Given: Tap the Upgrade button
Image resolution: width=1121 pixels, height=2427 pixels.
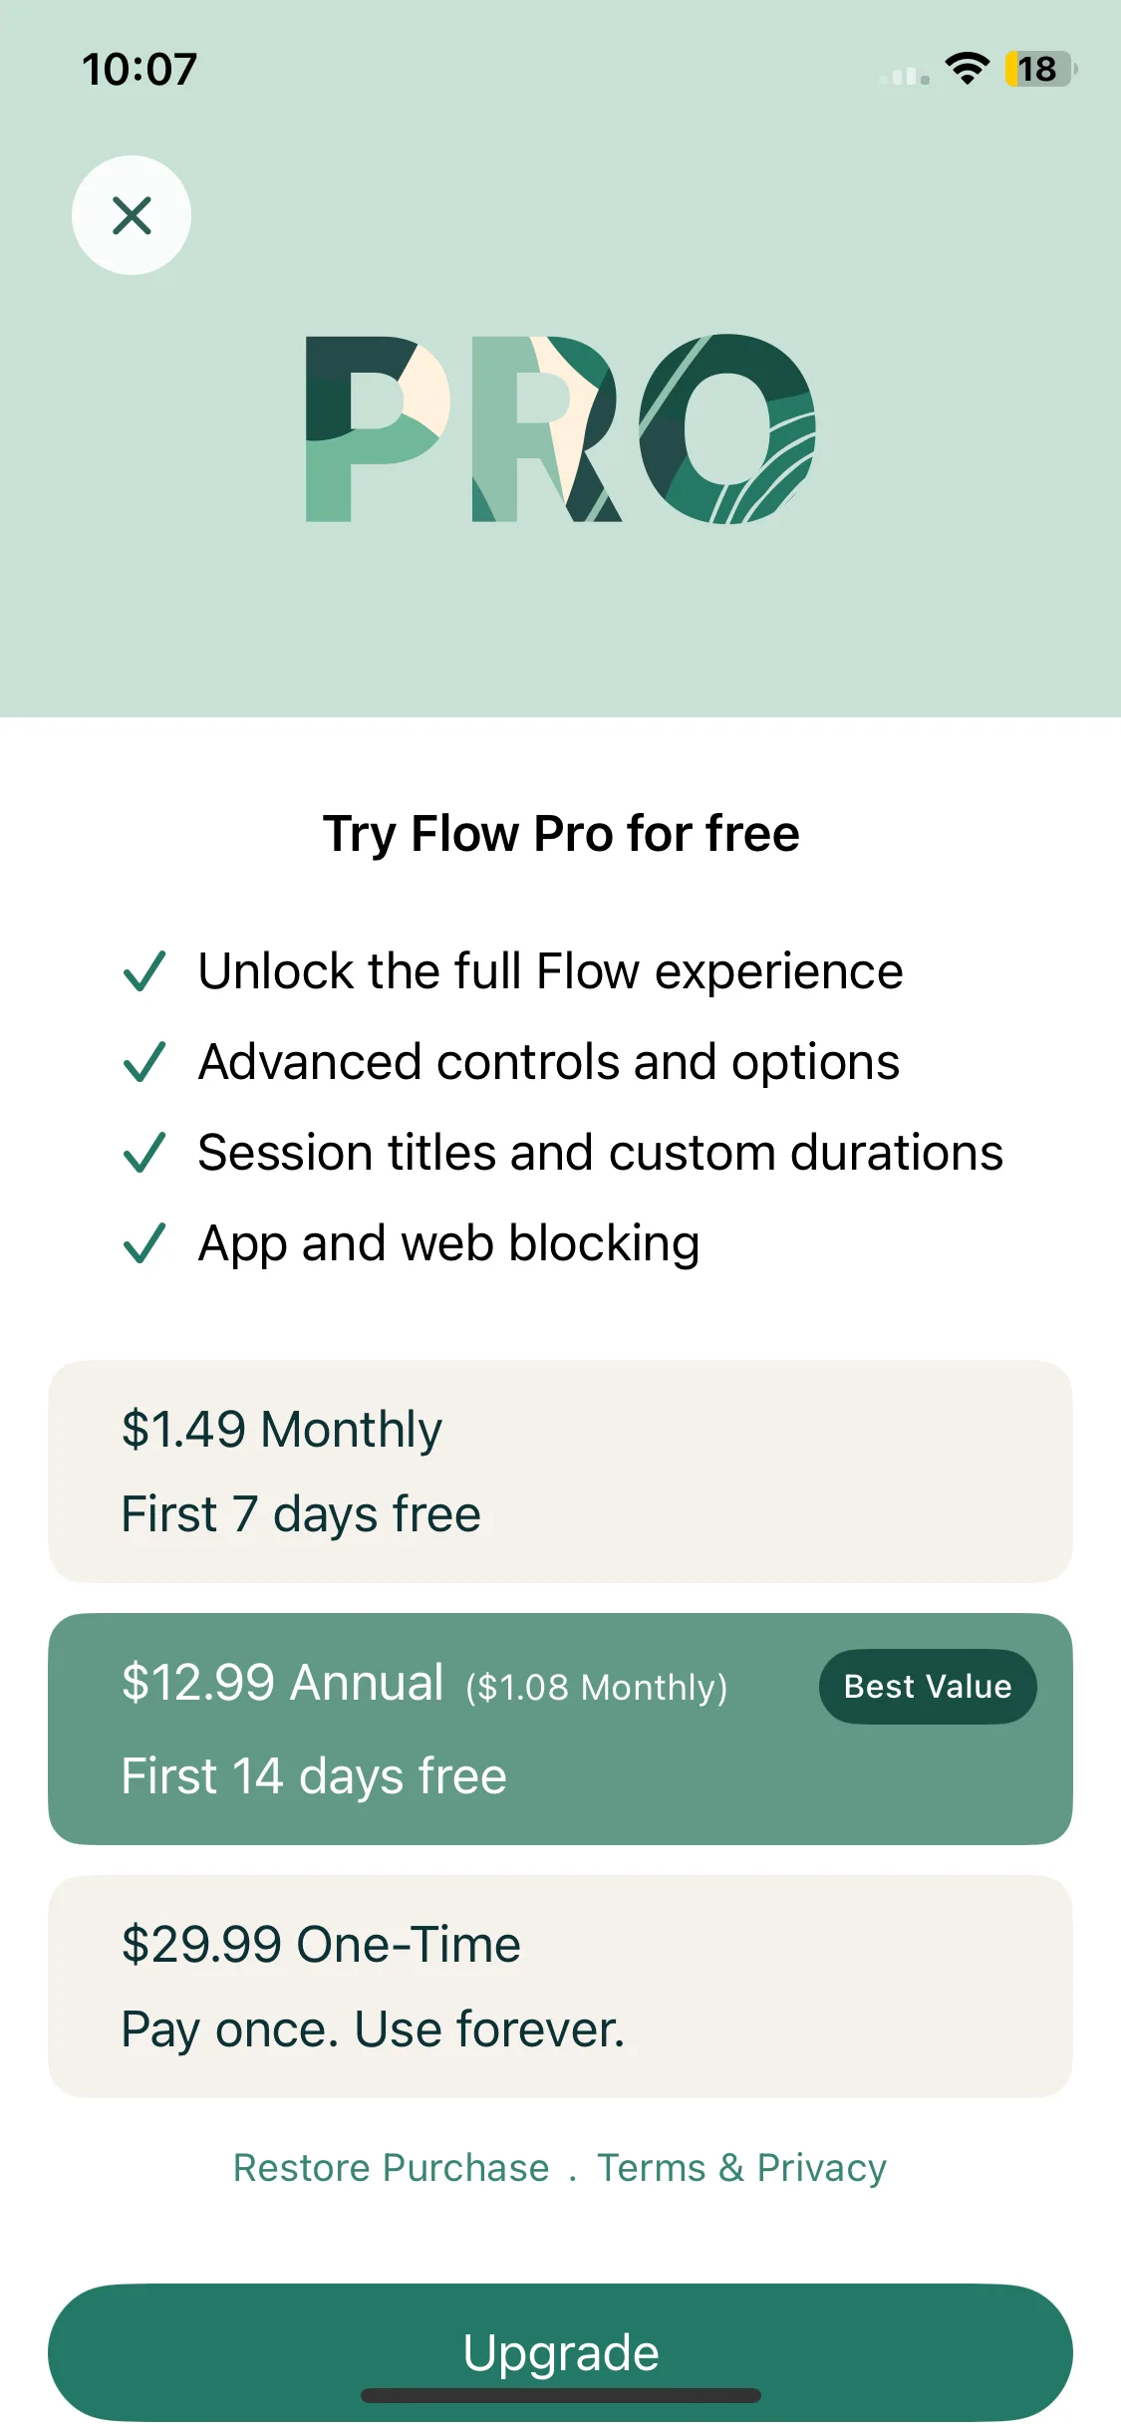Looking at the screenshot, I should [x=560, y=2351].
